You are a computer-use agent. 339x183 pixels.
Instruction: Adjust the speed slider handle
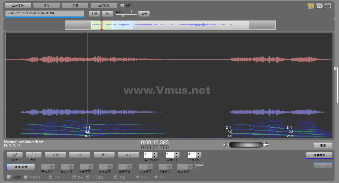point(123,15)
